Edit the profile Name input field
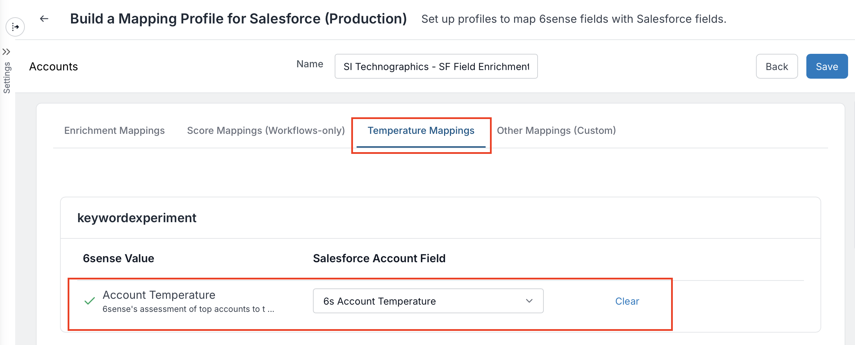 click(436, 66)
